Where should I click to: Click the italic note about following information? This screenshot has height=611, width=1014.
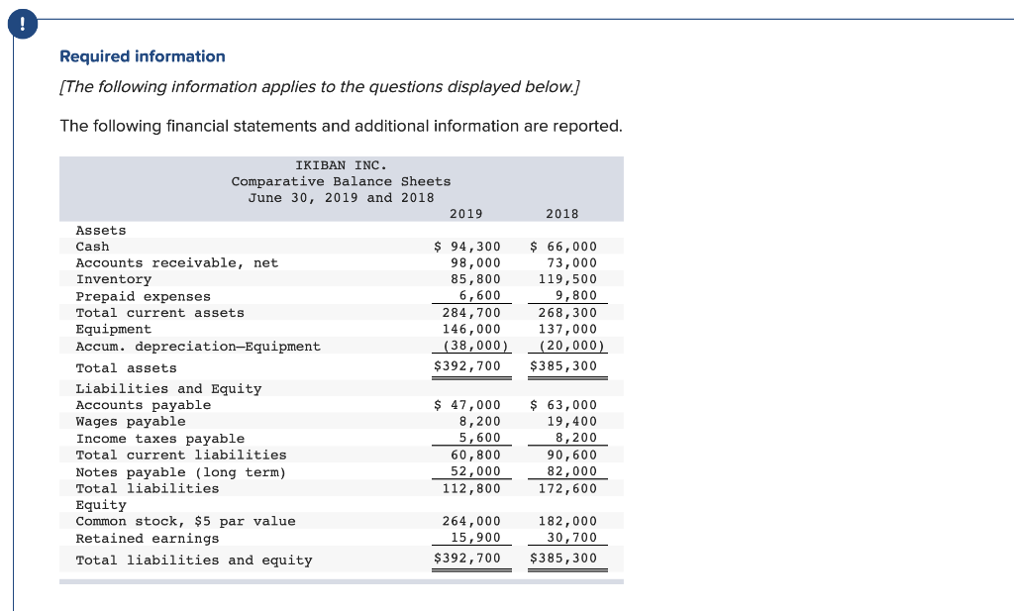[320, 86]
